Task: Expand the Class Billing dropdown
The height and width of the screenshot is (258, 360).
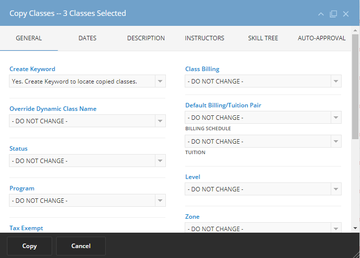Action: coord(263,81)
